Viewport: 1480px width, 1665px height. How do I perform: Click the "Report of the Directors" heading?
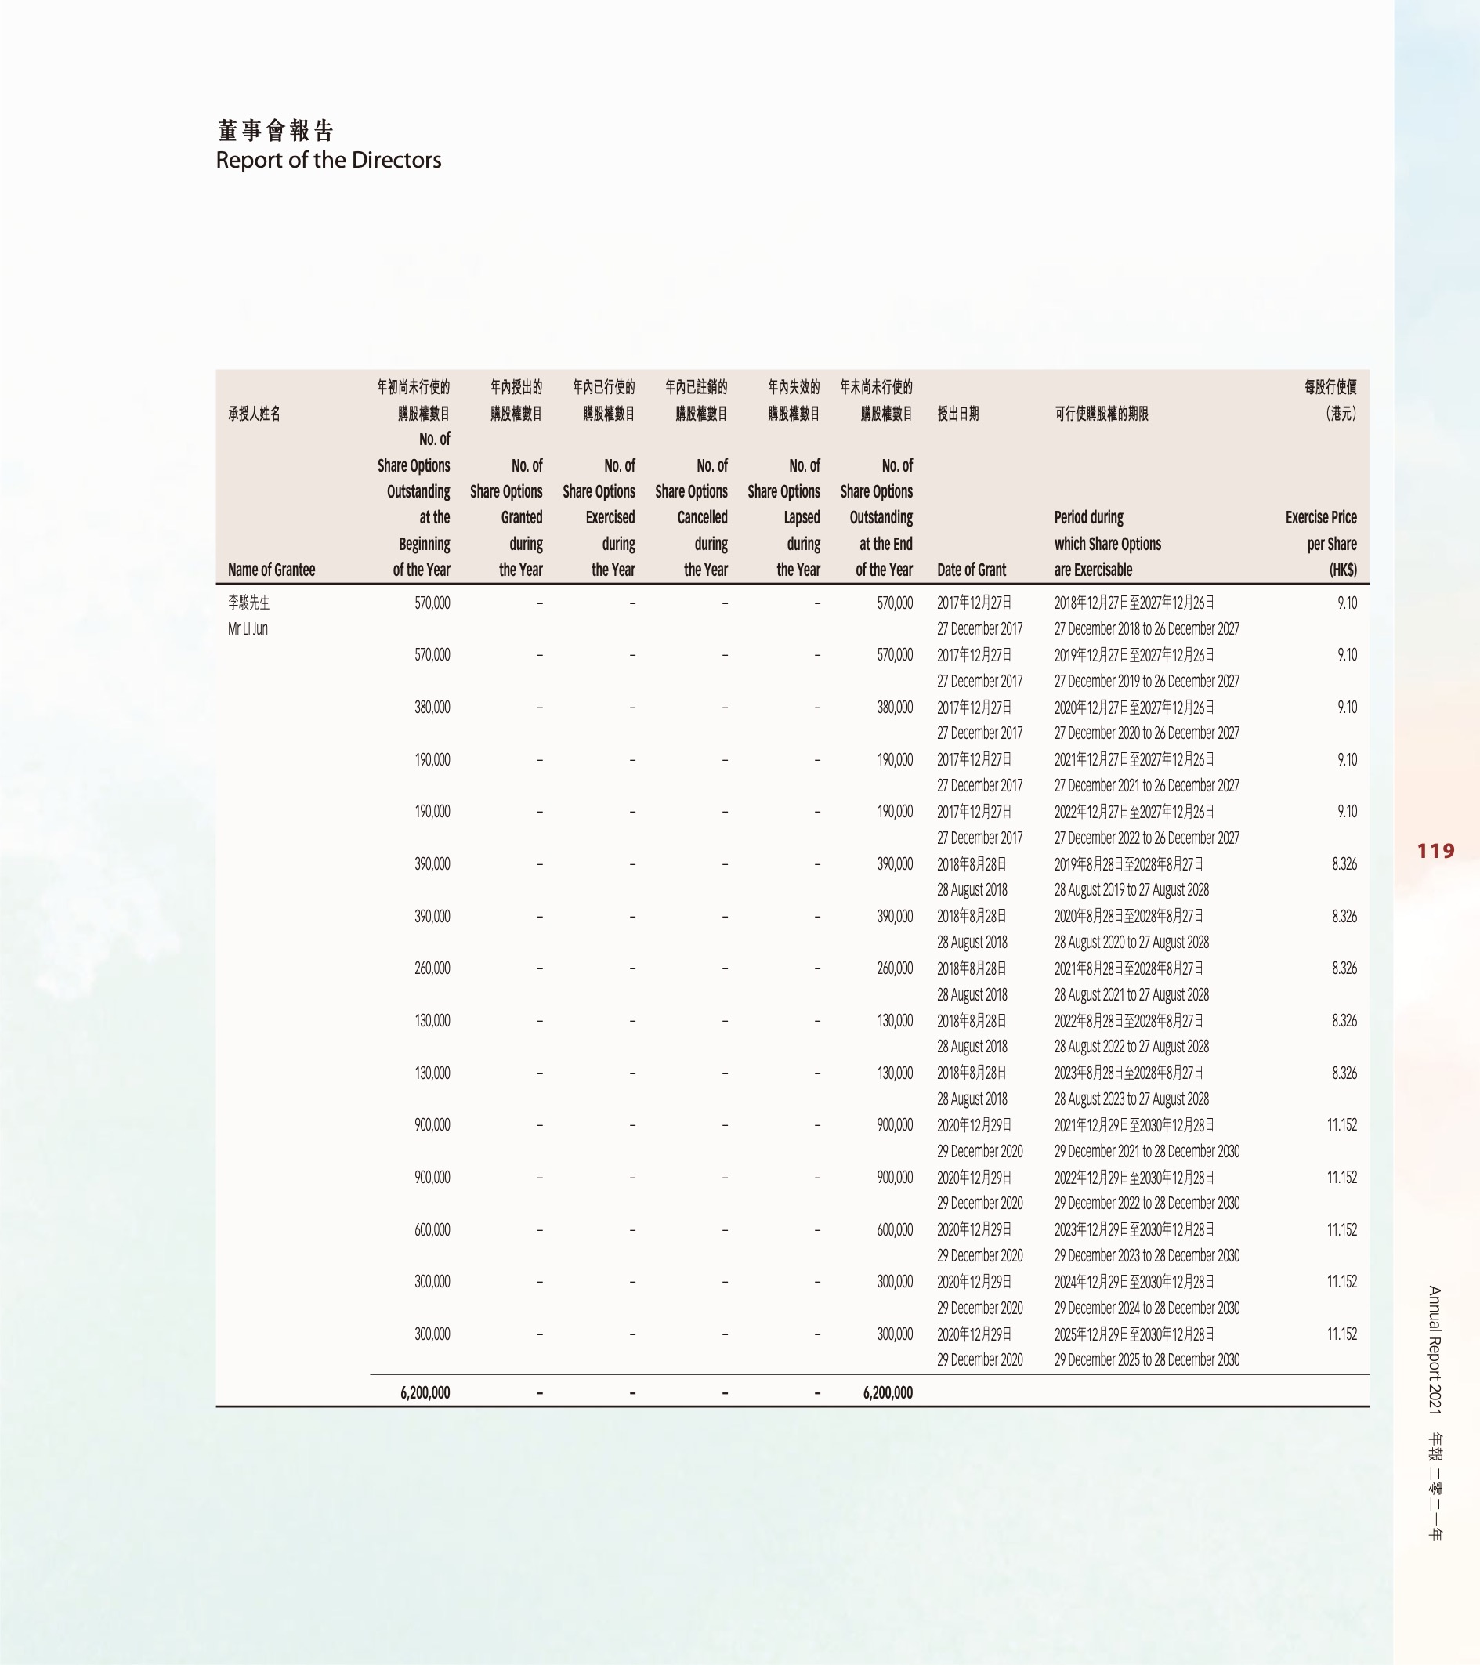pyautogui.click(x=328, y=160)
